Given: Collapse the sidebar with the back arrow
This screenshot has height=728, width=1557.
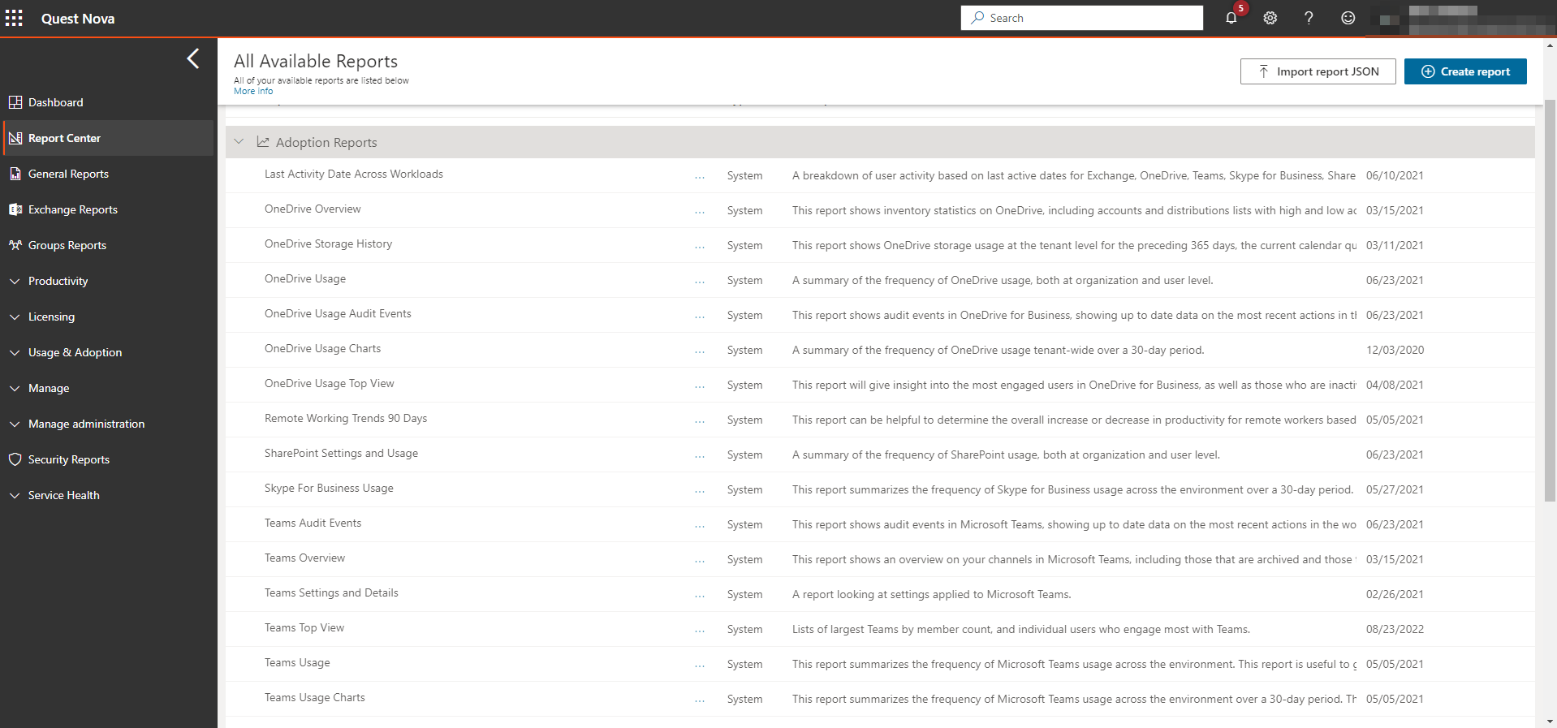Looking at the screenshot, I should tap(193, 58).
